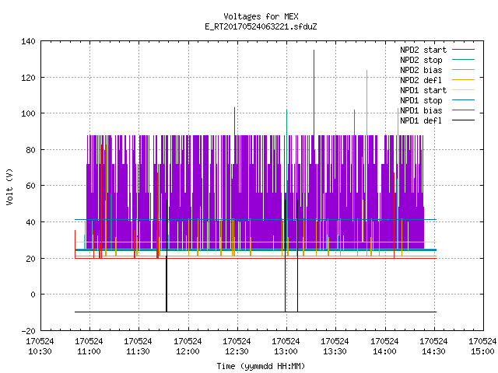
Task: Click the NPD2 start purple legend line
Action: [463, 50]
